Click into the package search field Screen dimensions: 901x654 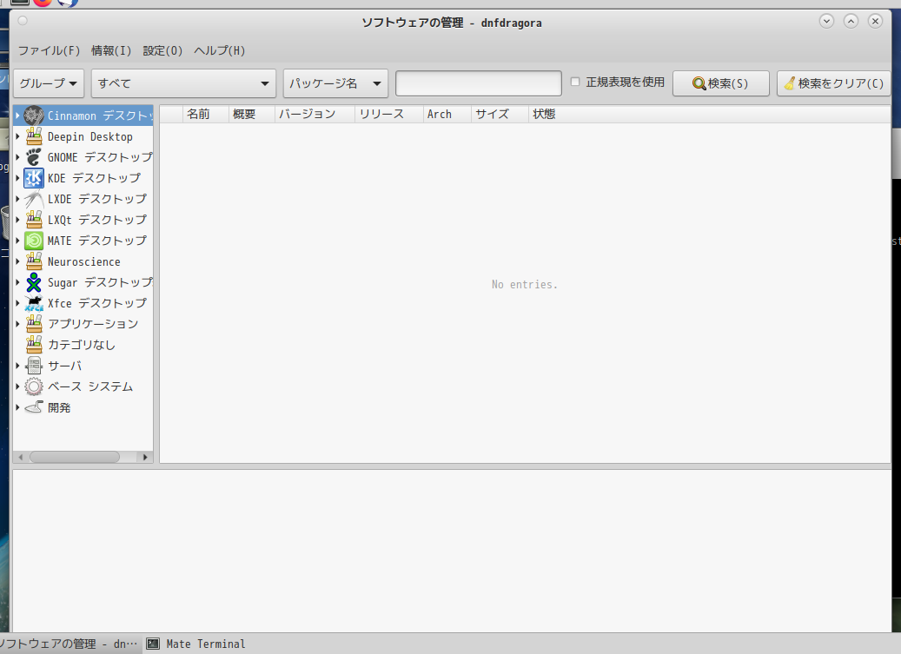[x=479, y=83]
